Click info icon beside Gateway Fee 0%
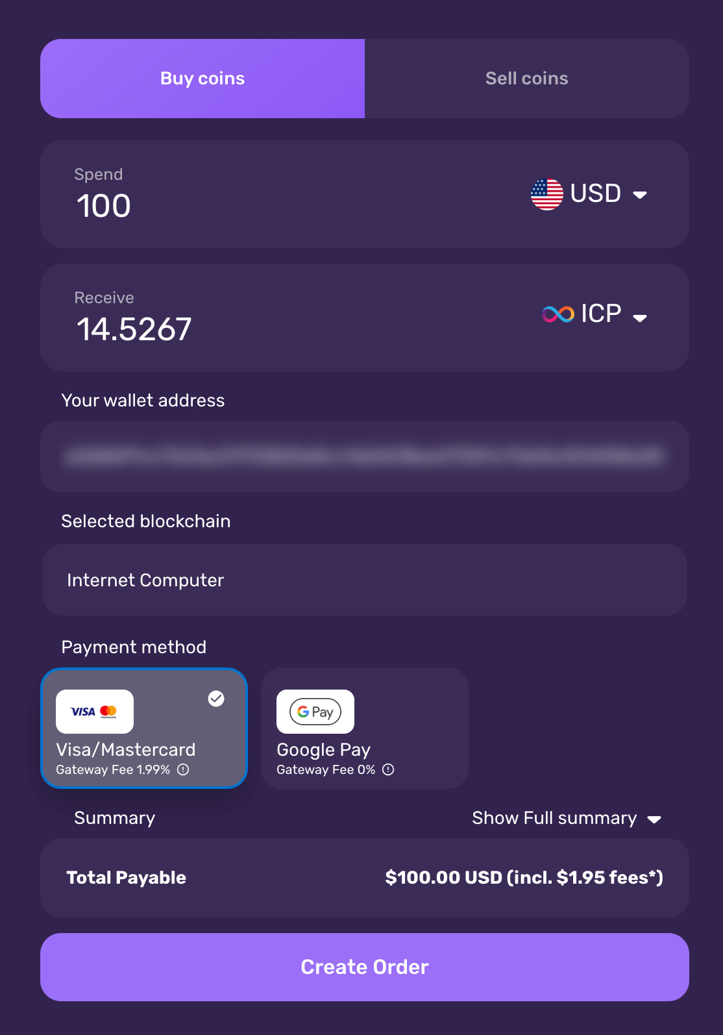Image resolution: width=723 pixels, height=1035 pixels. coord(388,769)
